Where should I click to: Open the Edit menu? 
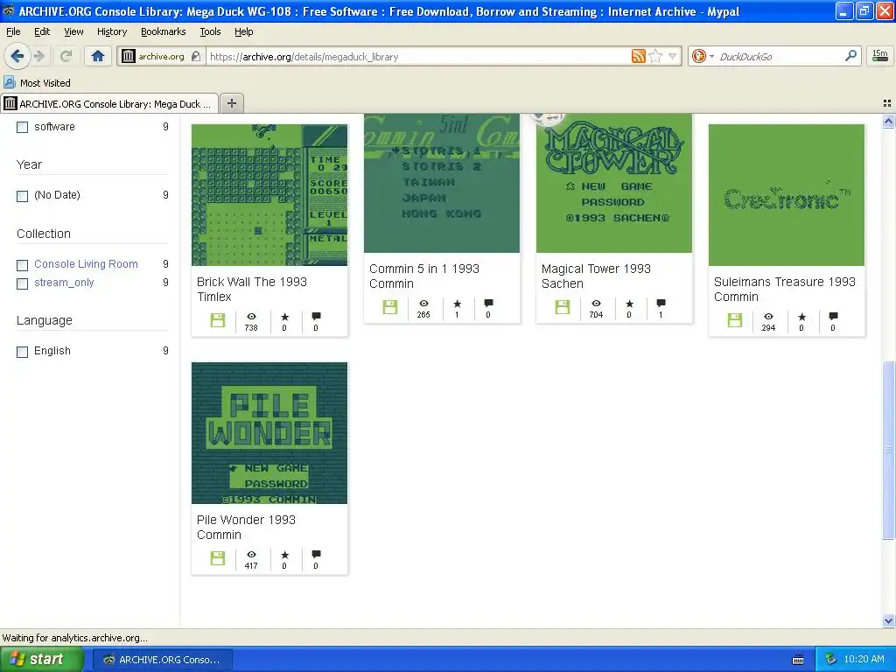(42, 31)
